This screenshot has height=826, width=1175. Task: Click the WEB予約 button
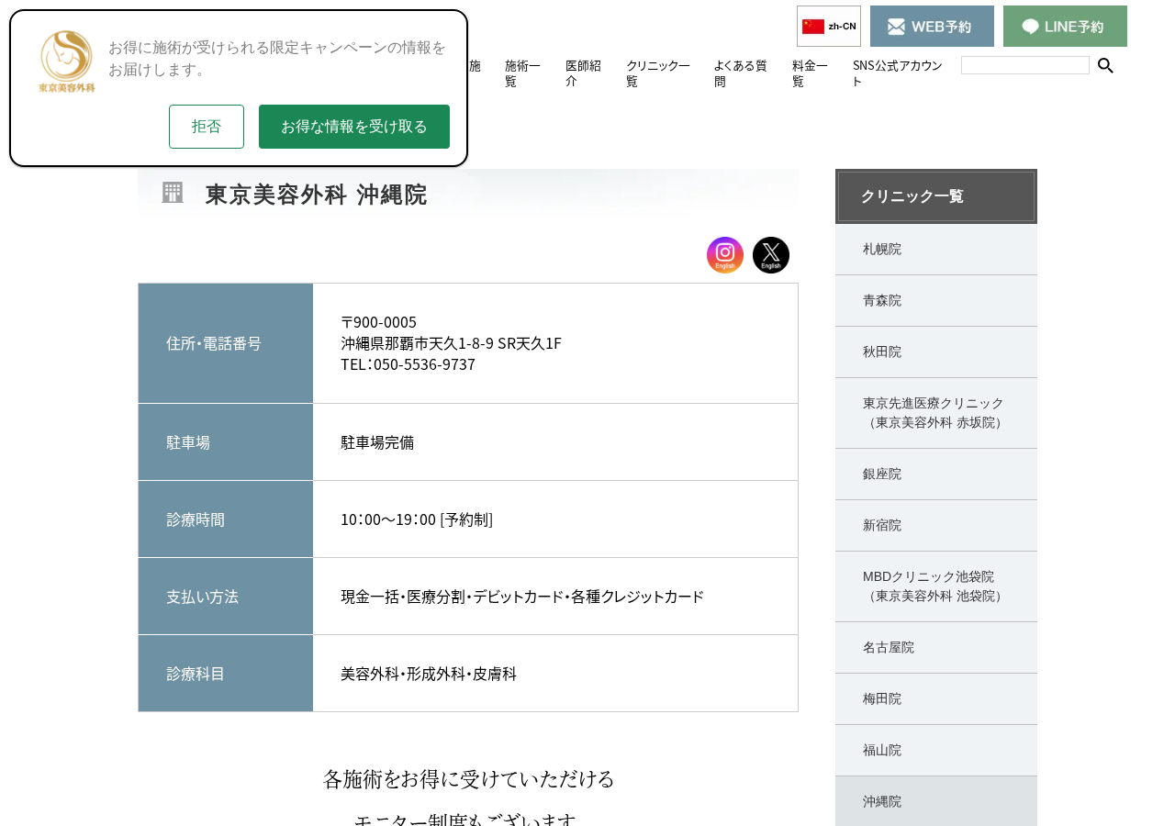coord(932,26)
